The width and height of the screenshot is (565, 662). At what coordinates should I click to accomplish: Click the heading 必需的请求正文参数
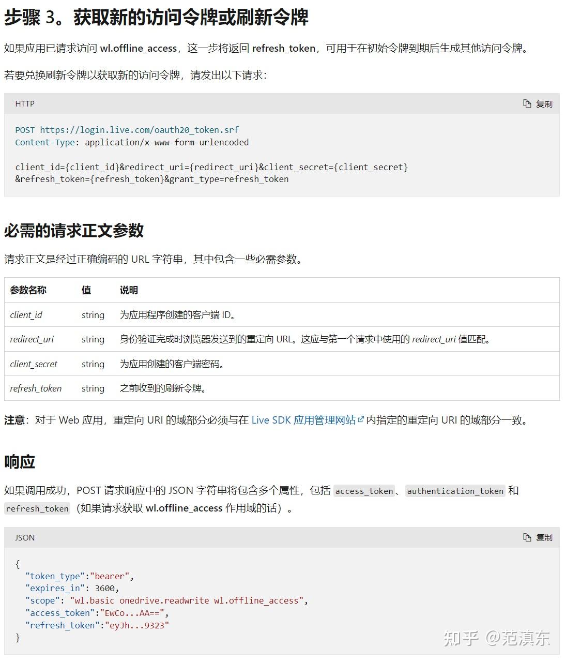pos(75,232)
